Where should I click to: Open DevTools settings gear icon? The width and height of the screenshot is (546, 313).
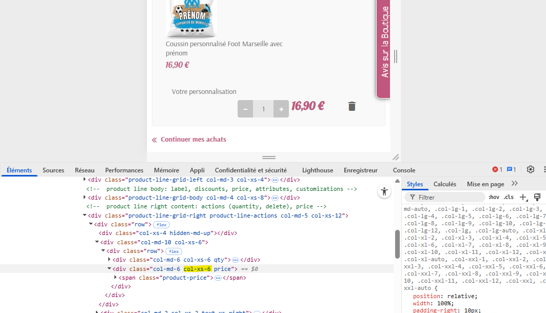530,169
